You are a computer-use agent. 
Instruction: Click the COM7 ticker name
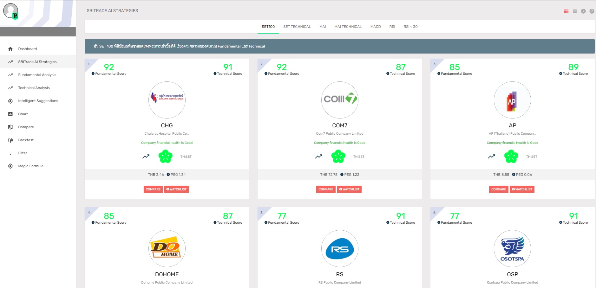click(340, 125)
